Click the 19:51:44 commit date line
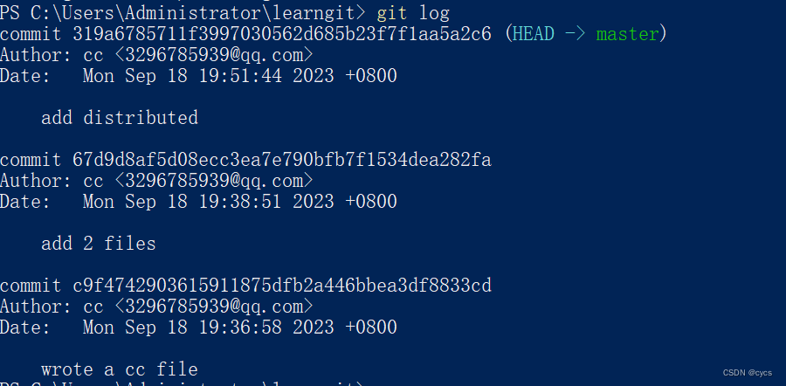 (x=239, y=76)
